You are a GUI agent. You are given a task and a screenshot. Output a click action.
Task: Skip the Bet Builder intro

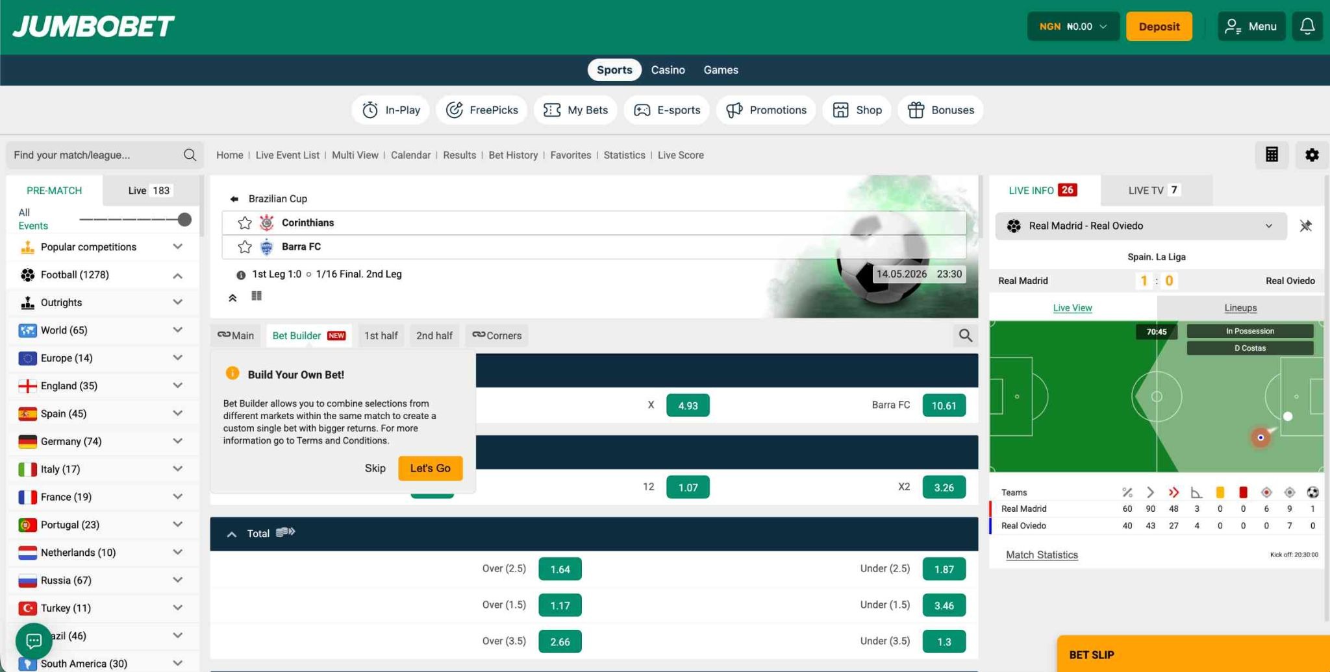click(x=375, y=468)
